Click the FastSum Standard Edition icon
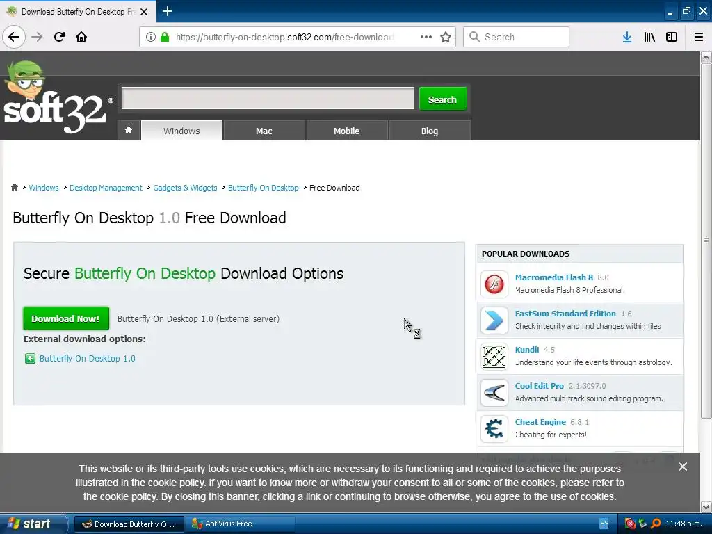Viewport: 712px width, 534px height. pos(494,320)
